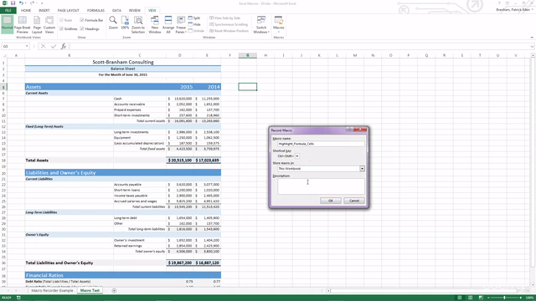Click Arrange All windows

click(x=168, y=24)
